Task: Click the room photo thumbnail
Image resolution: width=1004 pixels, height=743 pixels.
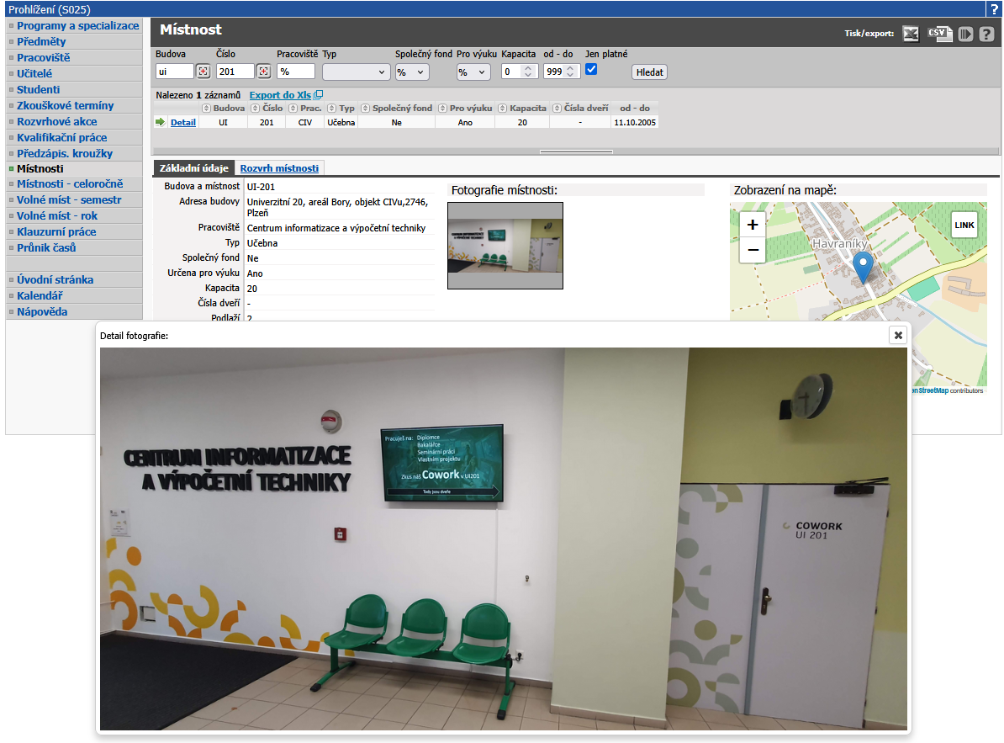Action: tap(505, 245)
